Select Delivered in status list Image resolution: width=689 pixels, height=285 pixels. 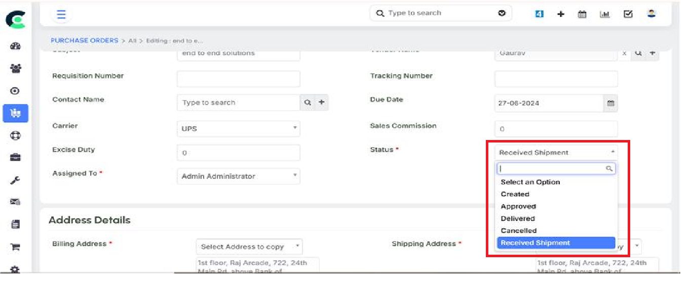(518, 218)
